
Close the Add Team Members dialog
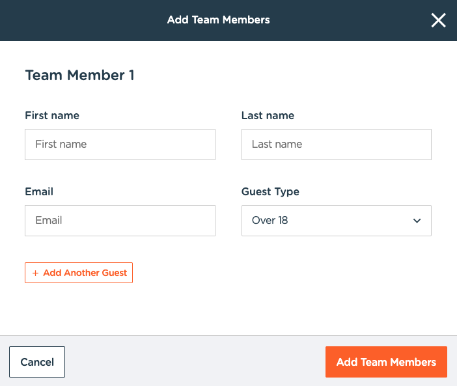[438, 20]
